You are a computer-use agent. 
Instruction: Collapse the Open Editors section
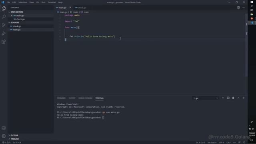point(30,12)
